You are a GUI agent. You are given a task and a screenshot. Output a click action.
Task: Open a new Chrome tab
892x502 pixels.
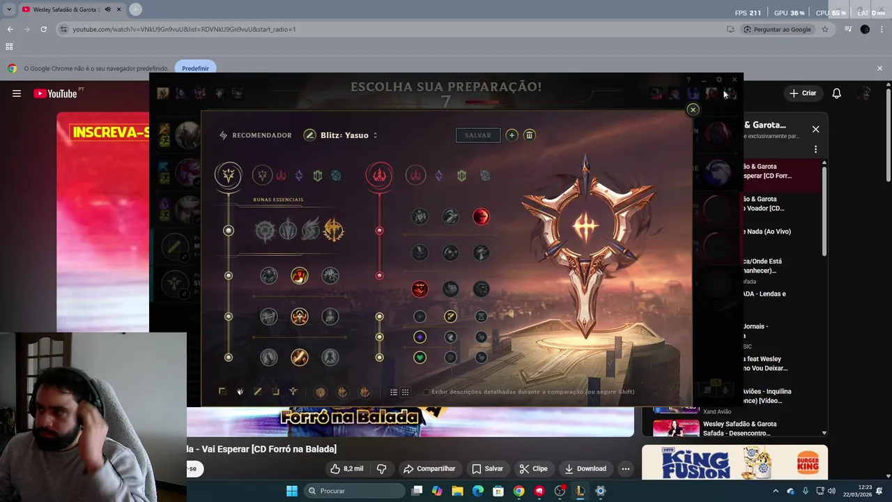click(x=135, y=9)
